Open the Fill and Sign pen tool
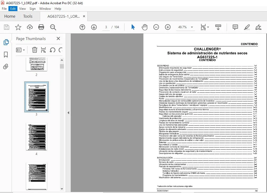 click(x=258, y=27)
